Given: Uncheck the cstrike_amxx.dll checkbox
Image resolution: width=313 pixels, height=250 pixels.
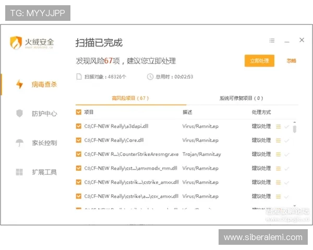Looking at the screenshot, I should [79, 182].
